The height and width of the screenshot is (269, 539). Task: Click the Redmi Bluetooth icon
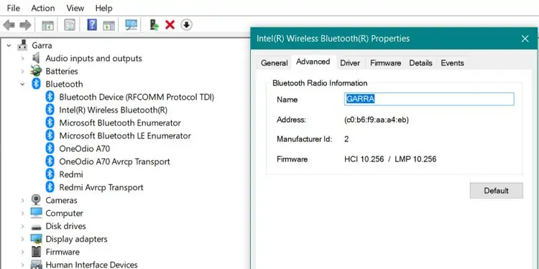click(x=50, y=174)
